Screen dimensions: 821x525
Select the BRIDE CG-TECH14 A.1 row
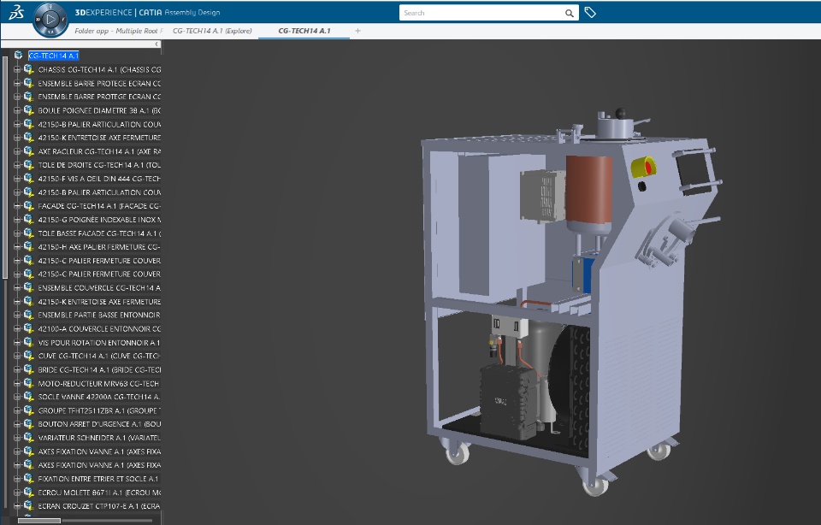[x=99, y=369]
